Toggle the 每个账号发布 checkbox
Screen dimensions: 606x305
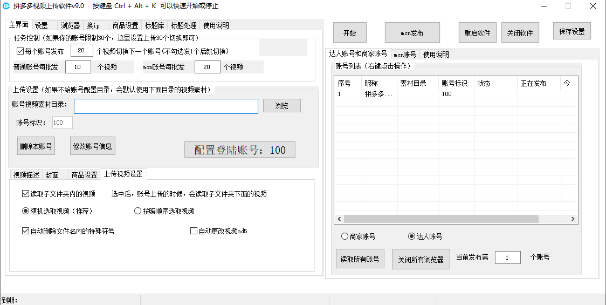(20, 51)
